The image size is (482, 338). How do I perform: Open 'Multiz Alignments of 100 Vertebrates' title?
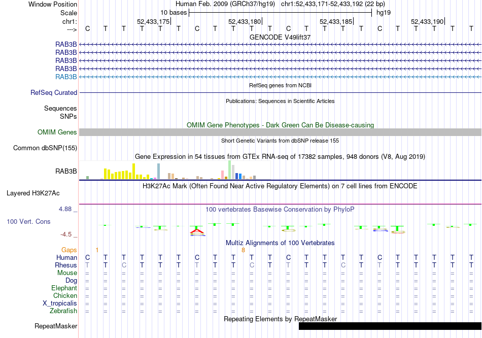point(280,243)
